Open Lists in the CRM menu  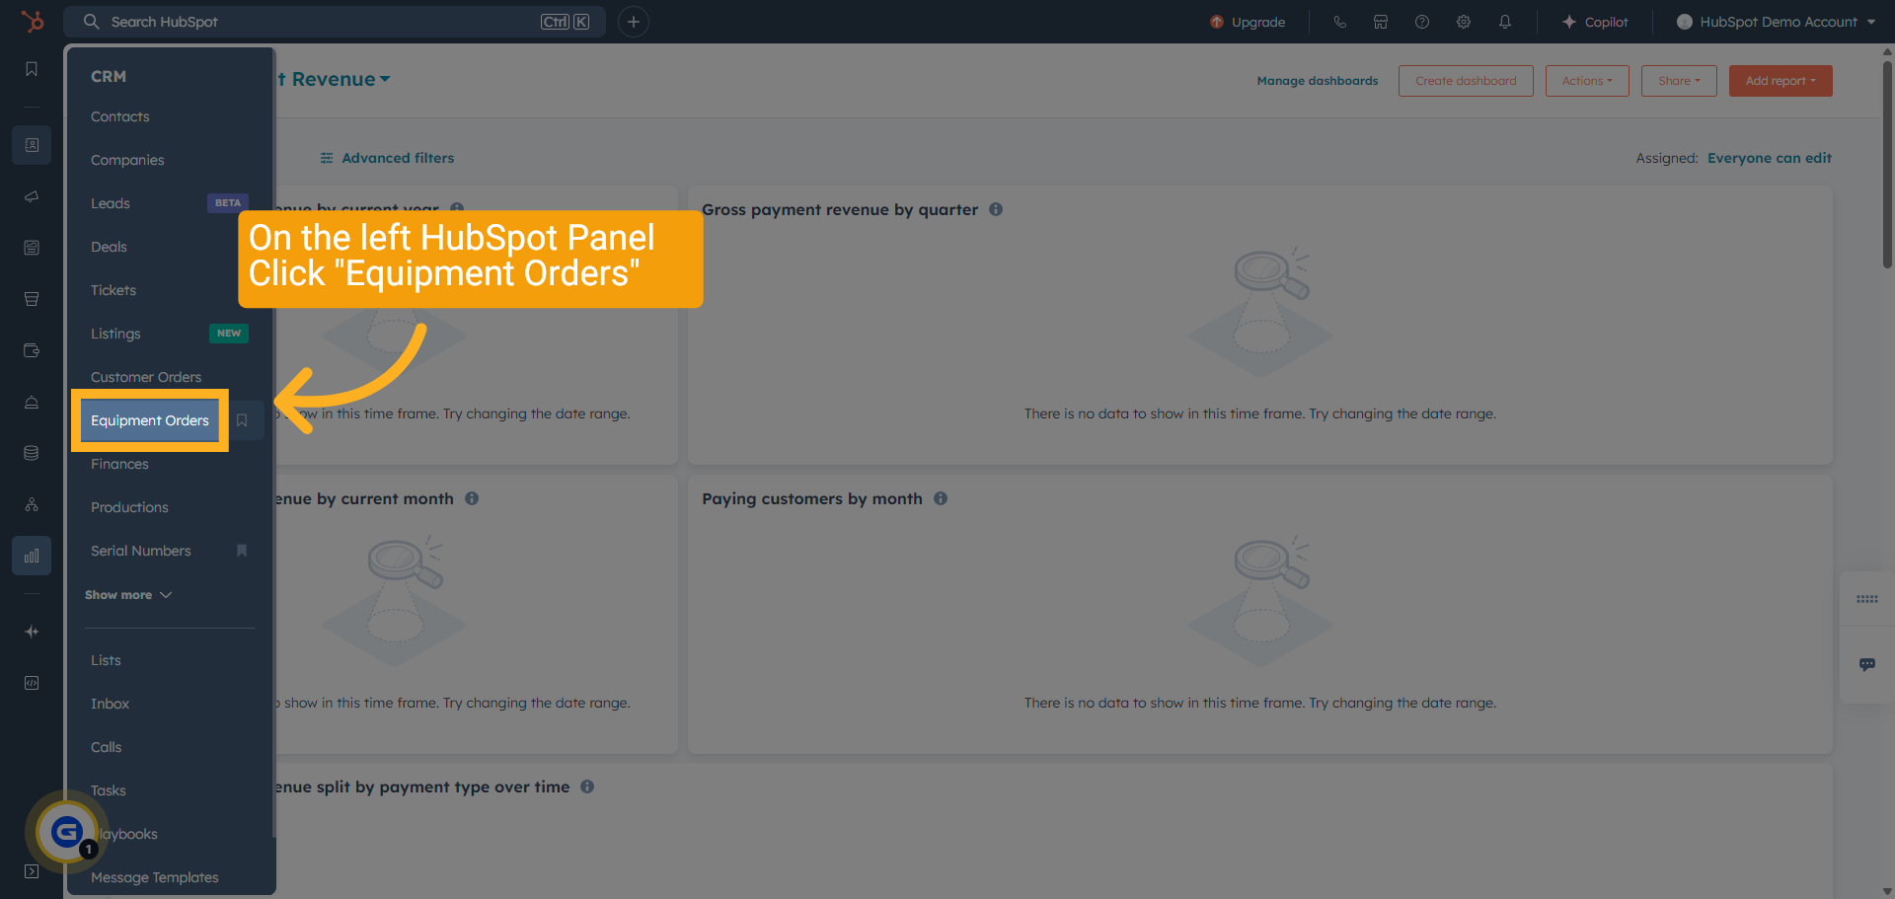click(x=106, y=660)
